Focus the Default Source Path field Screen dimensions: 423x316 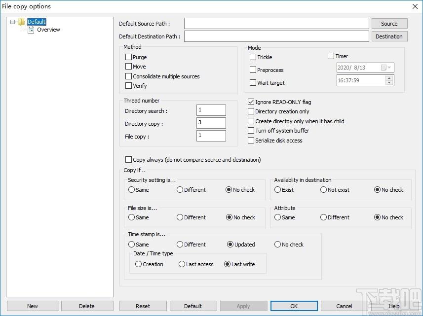(x=276, y=24)
